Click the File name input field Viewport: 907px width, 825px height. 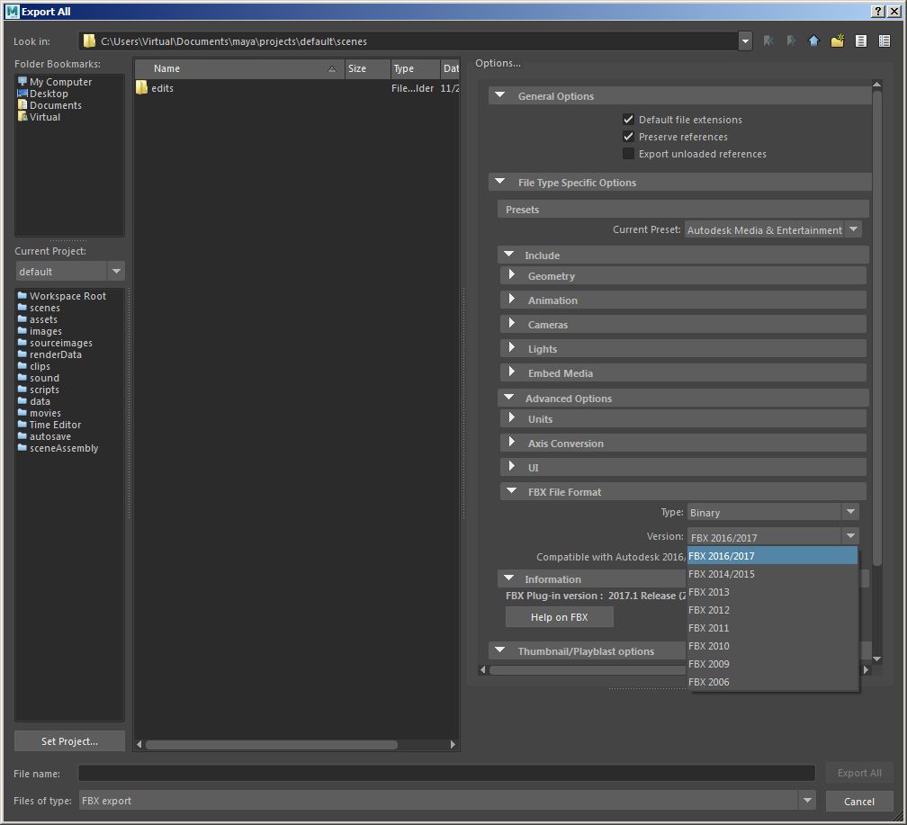[446, 773]
